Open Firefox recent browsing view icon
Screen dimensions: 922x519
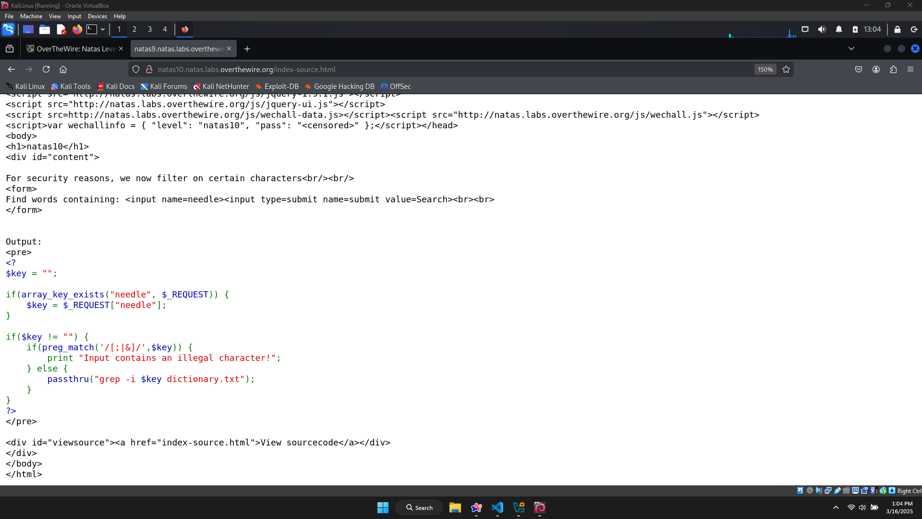pyautogui.click(x=10, y=49)
